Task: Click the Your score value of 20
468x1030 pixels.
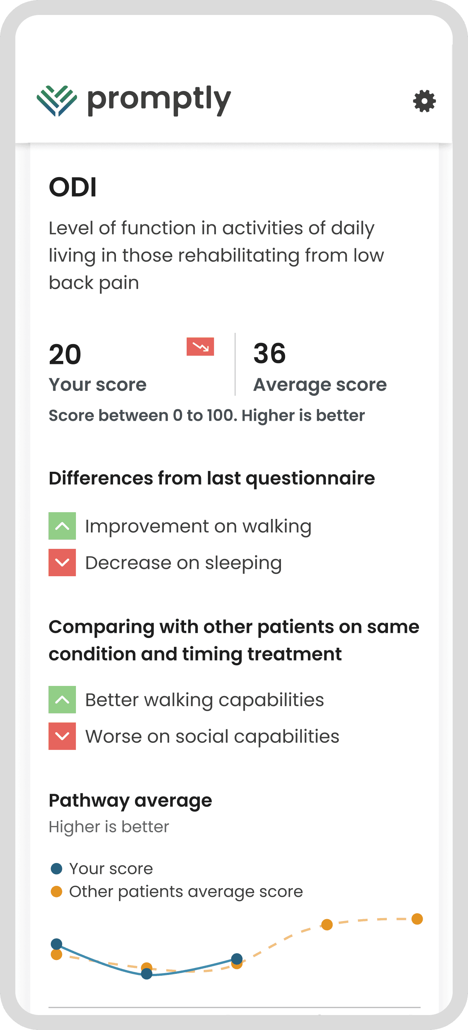Action: (x=66, y=354)
